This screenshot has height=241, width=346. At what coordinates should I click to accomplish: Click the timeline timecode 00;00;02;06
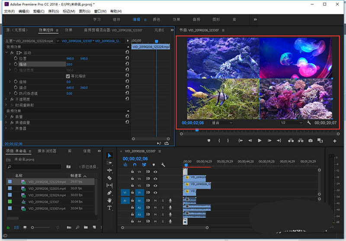click(135, 159)
